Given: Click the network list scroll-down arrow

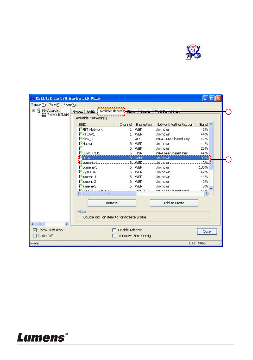Looking at the screenshot, I should [x=211, y=189].
